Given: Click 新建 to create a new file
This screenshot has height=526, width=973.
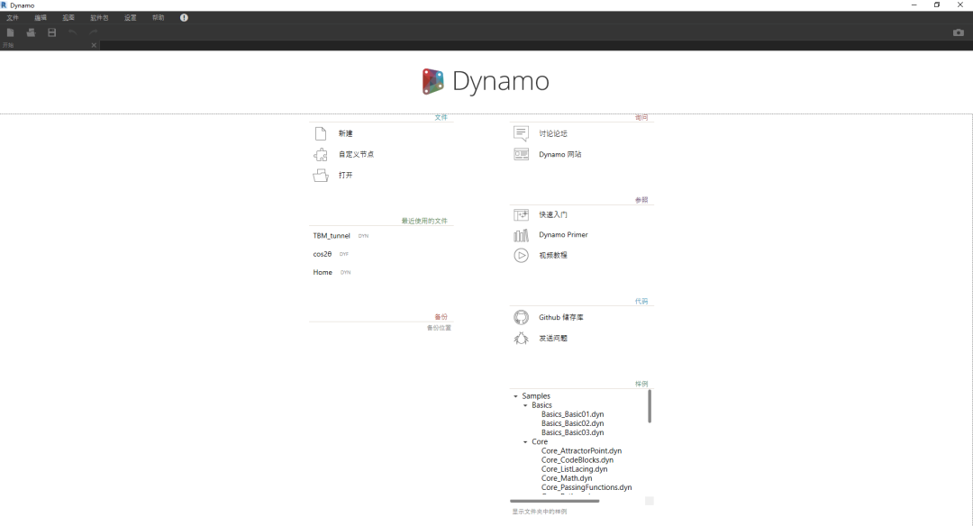Looking at the screenshot, I should [346, 133].
